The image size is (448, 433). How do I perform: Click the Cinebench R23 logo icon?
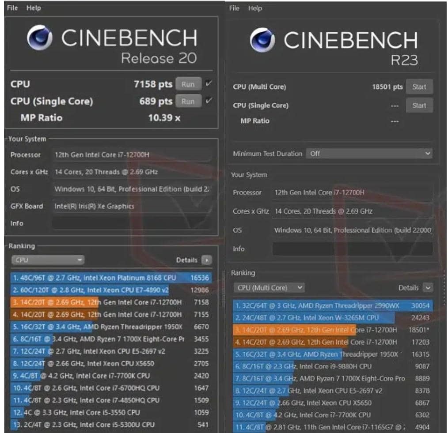262,40
